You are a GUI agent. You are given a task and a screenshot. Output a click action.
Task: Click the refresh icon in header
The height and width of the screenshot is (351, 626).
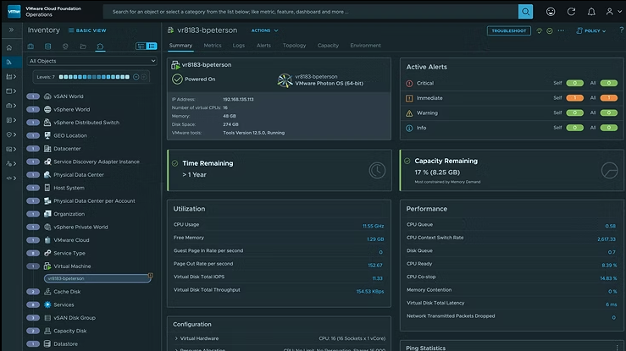(570, 12)
